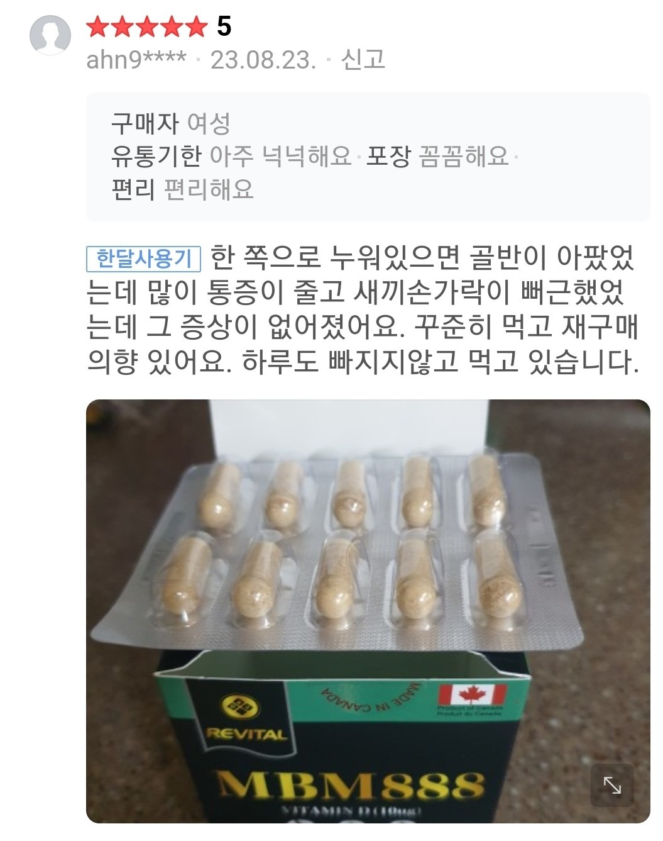
Task: Click the 포장 꼼꼼해요 attribute
Action: 437,155
